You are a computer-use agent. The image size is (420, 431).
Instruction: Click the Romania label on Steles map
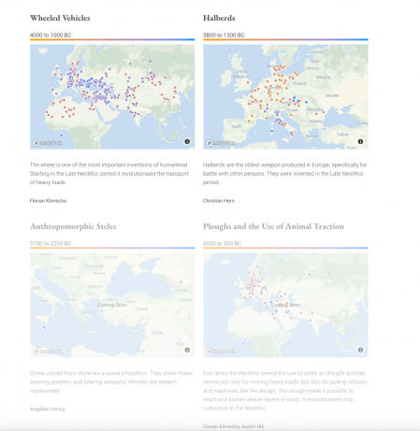tap(94, 266)
